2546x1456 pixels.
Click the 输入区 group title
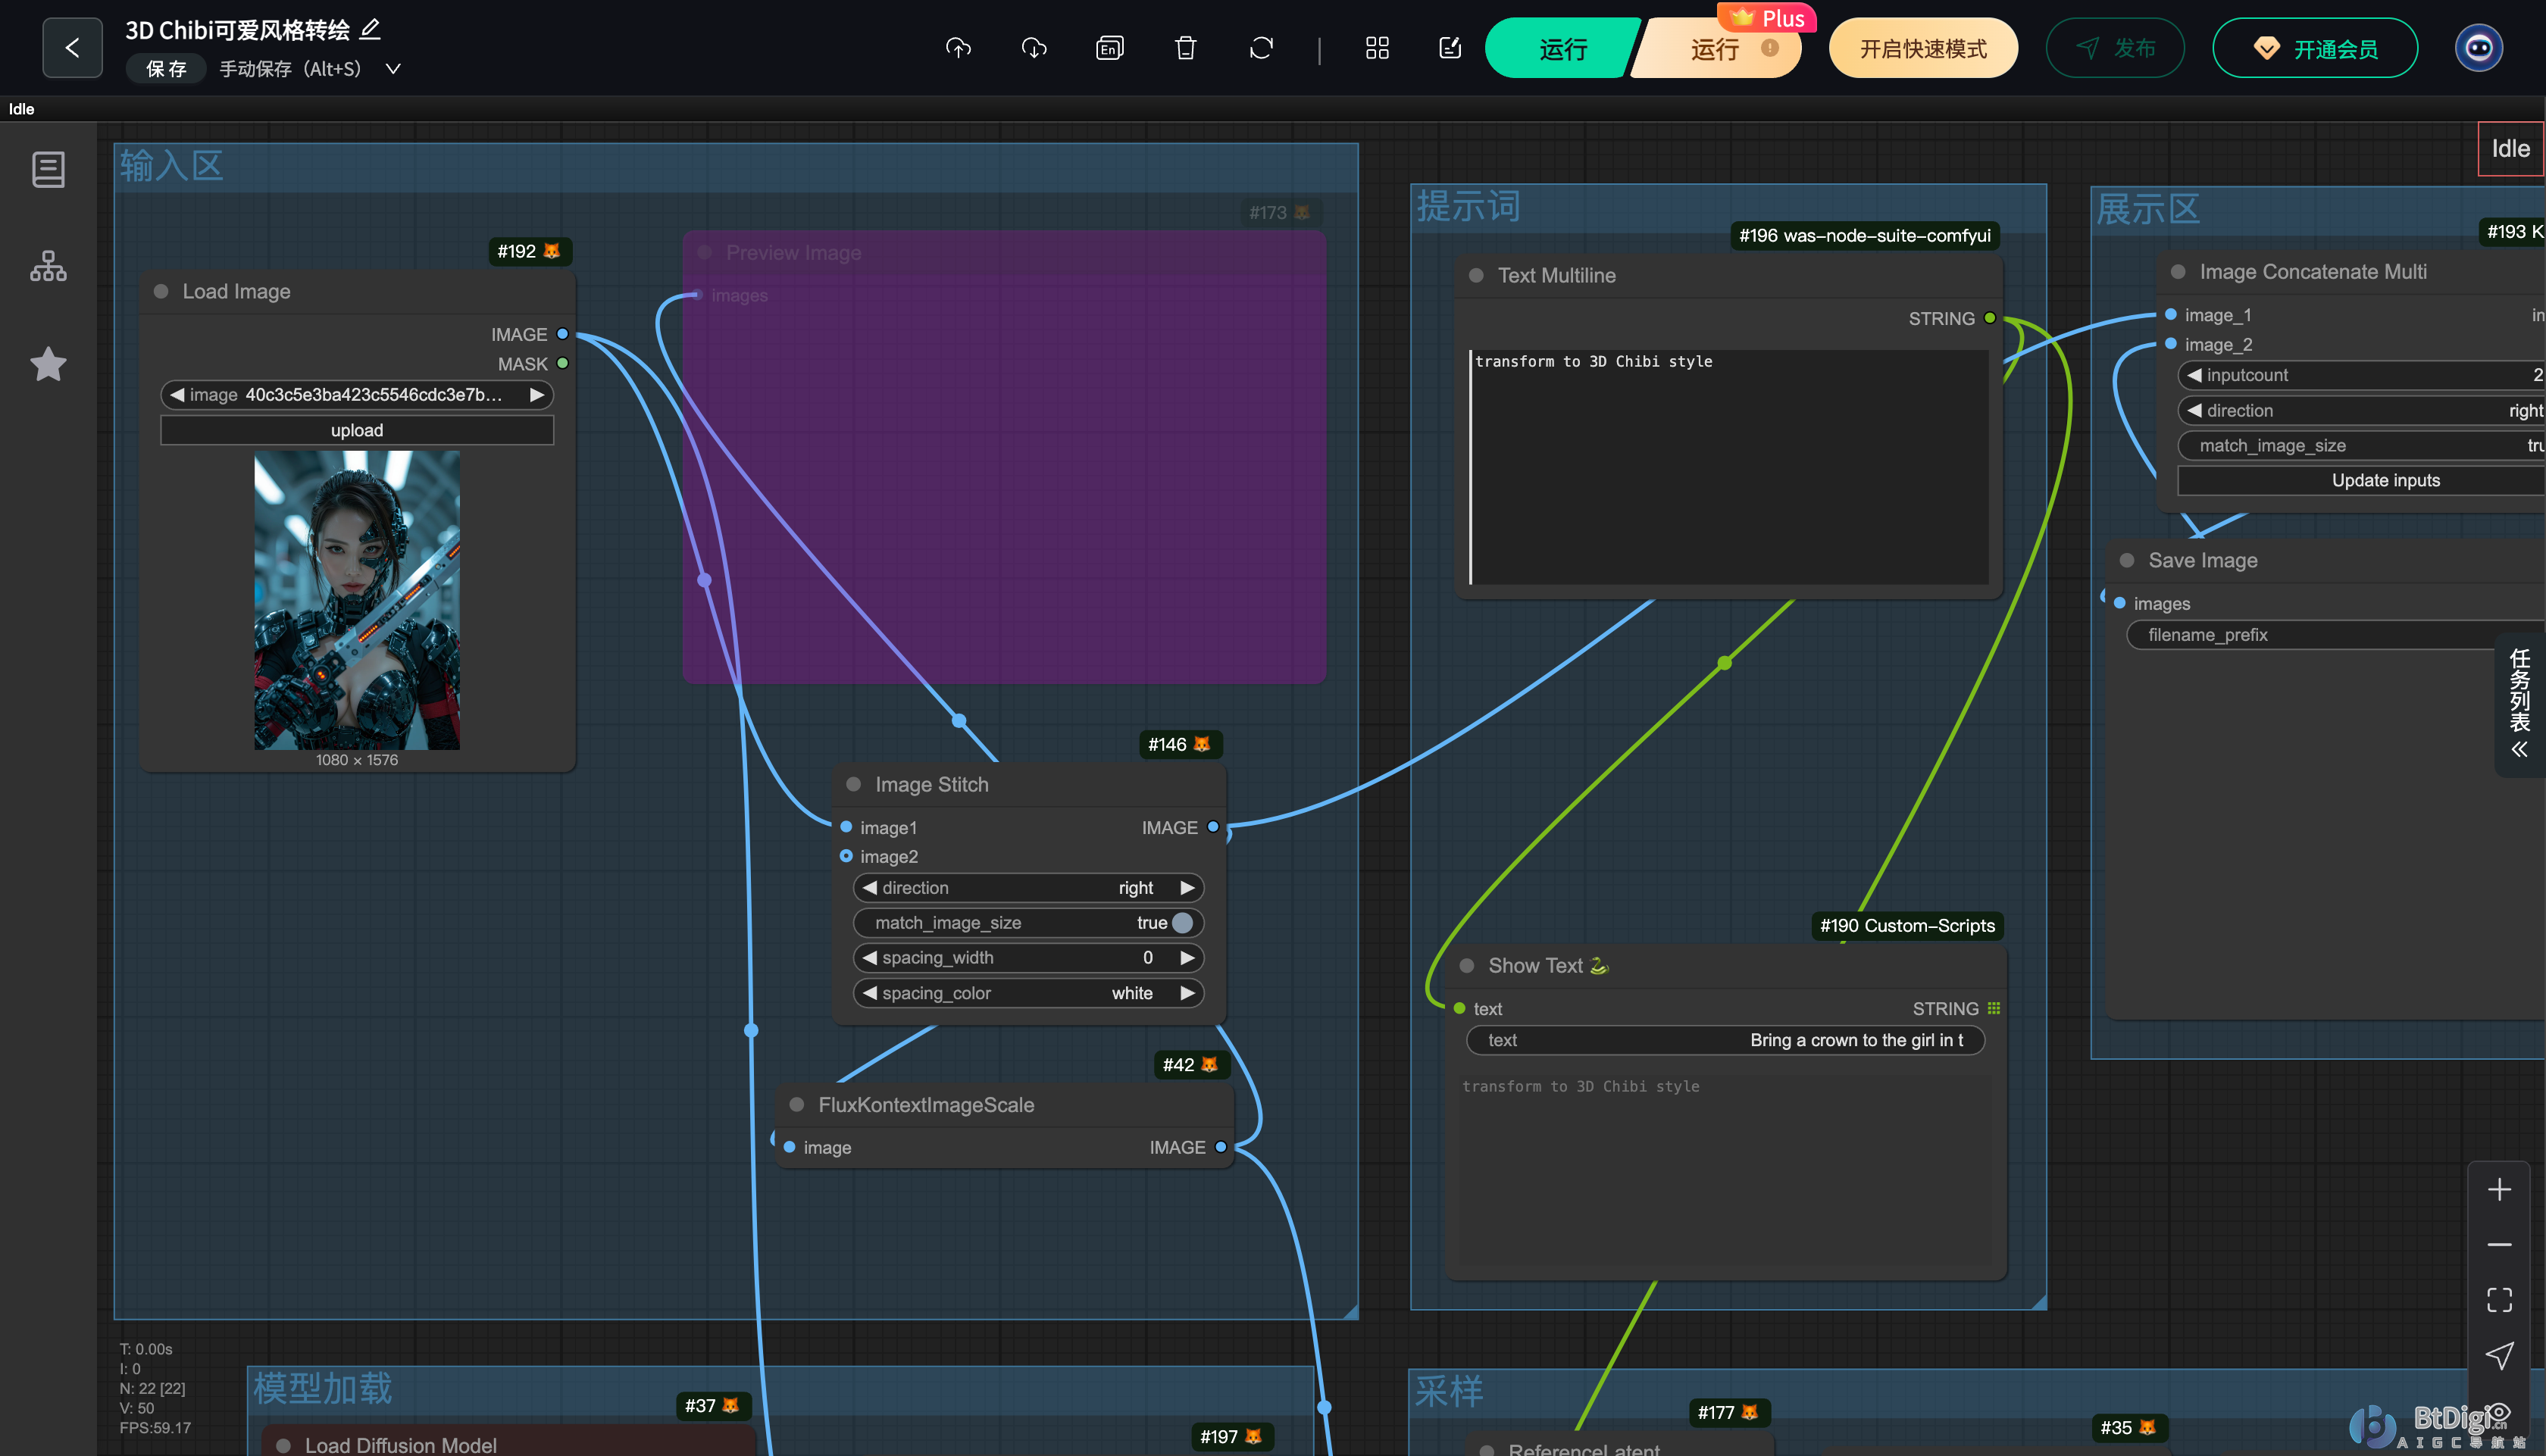[171, 166]
